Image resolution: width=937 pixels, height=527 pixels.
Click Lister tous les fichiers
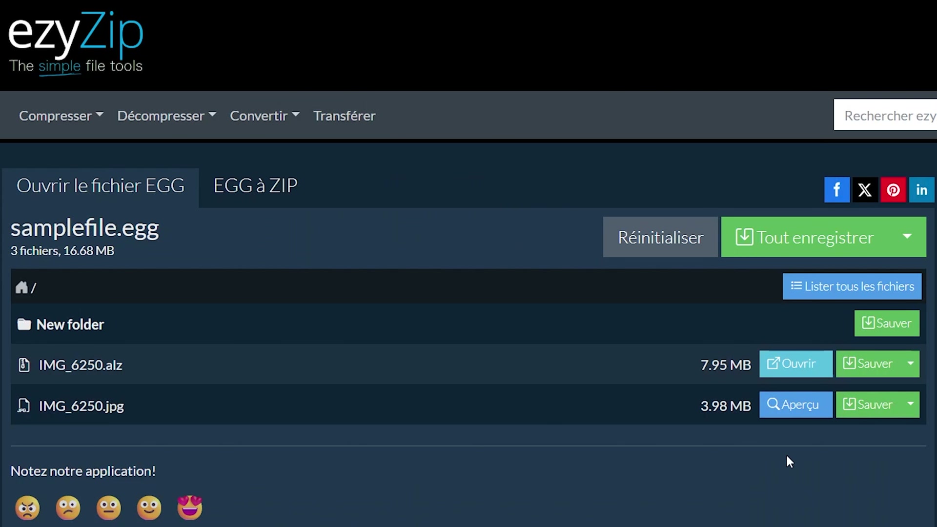coord(852,286)
